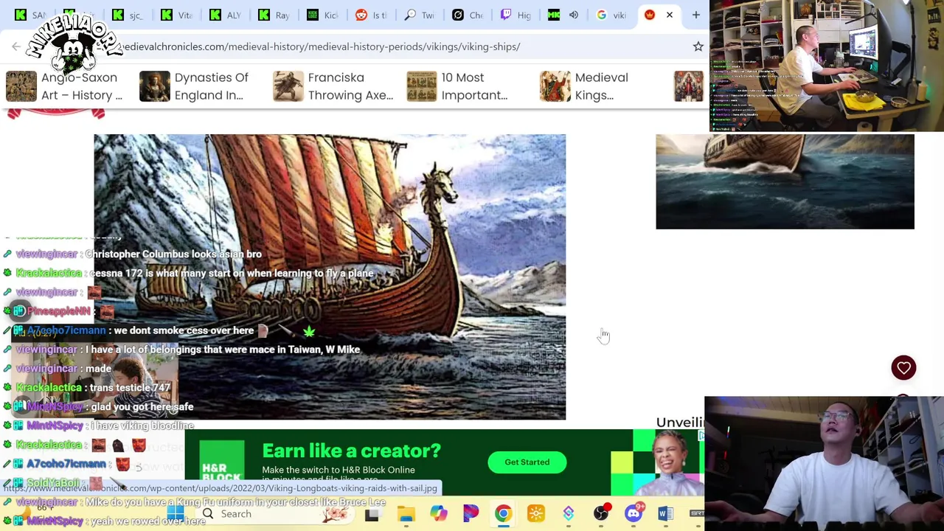Click 'we dont smoke cess over here' message

[184, 330]
